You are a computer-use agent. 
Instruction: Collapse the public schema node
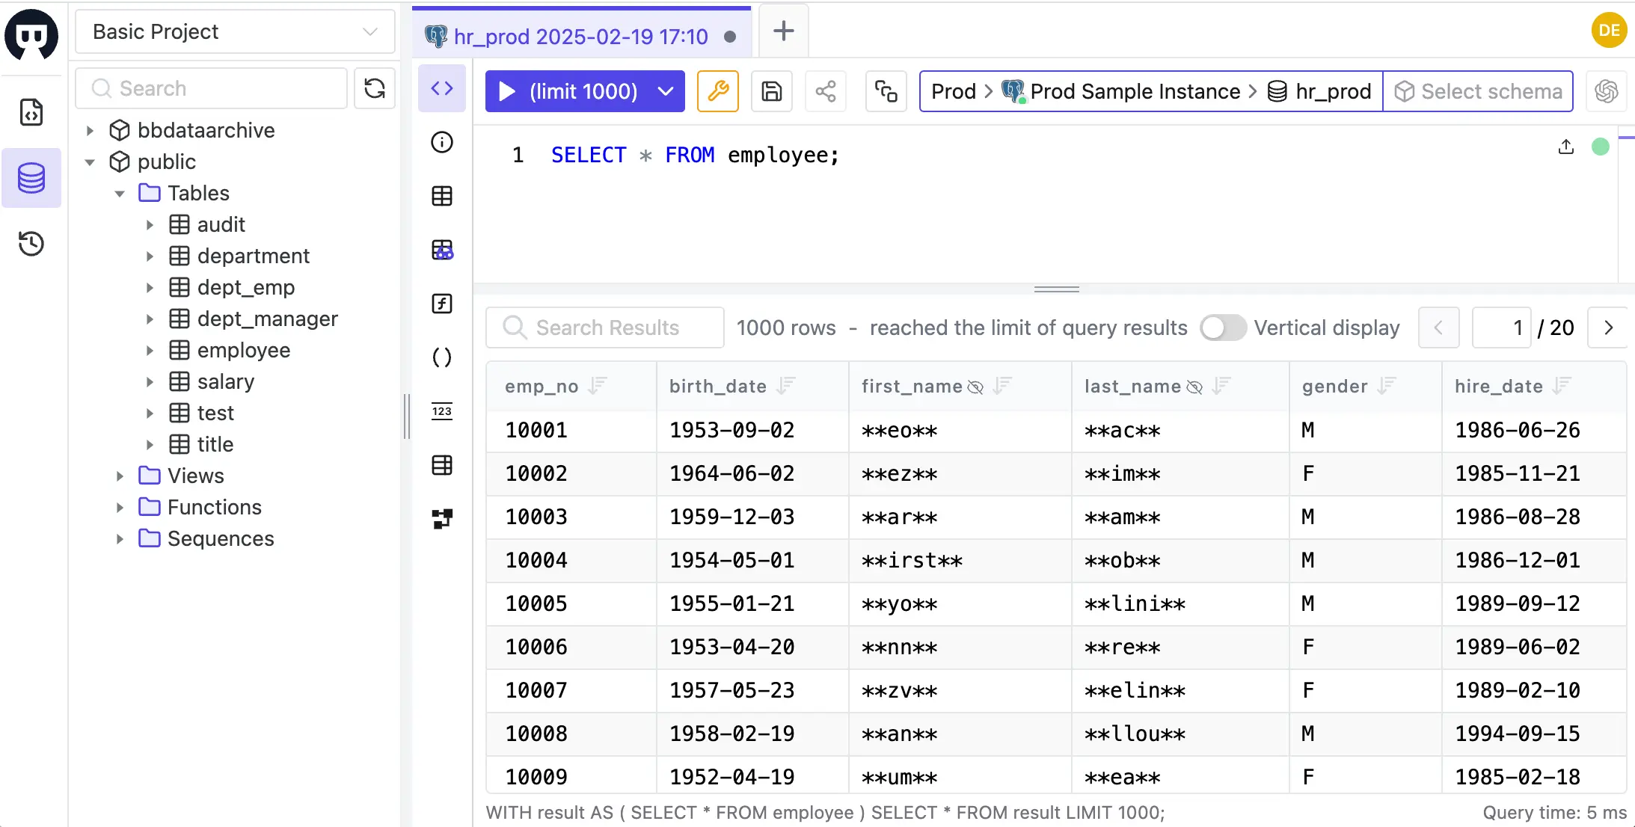pyautogui.click(x=90, y=162)
